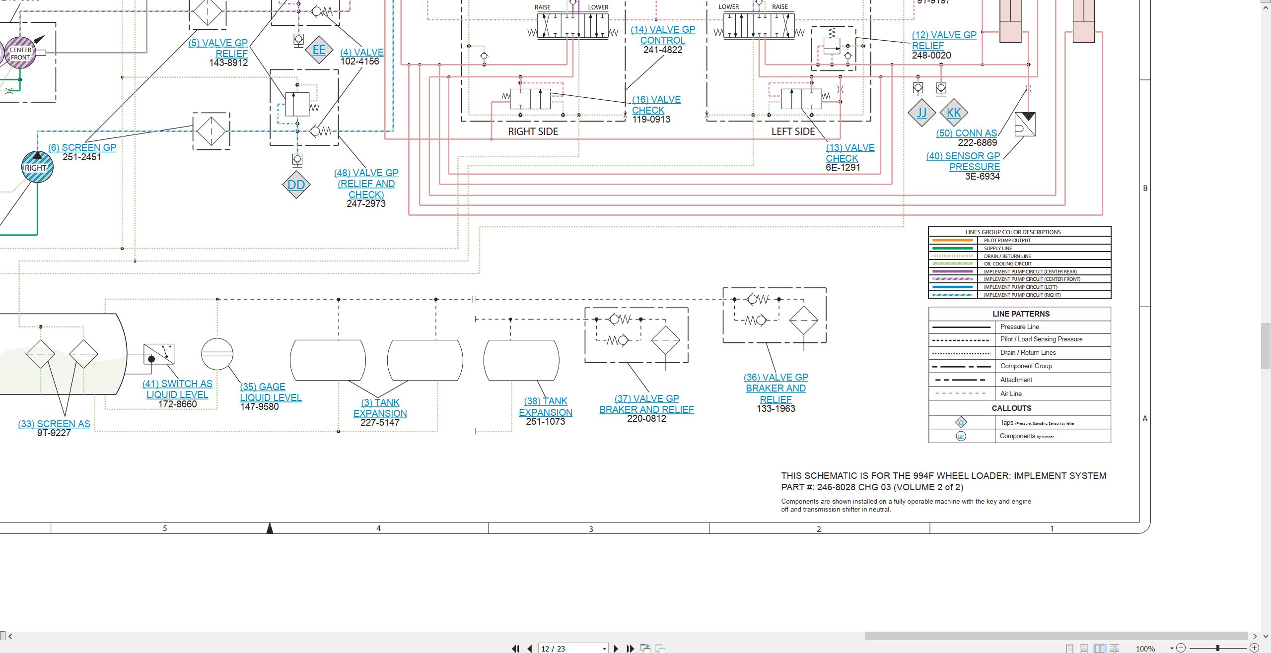Click the part number 241-4822 text
This screenshot has width=1271, height=653.
(x=663, y=50)
